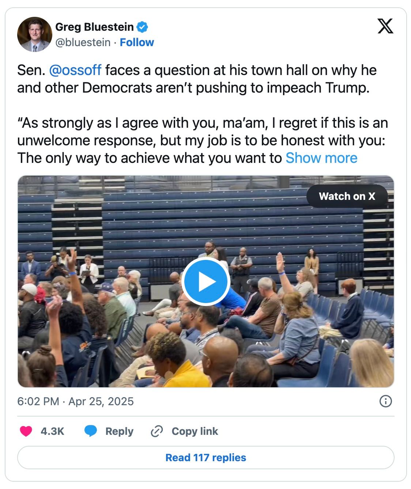Expand tweet text with Show more

[x=321, y=158]
